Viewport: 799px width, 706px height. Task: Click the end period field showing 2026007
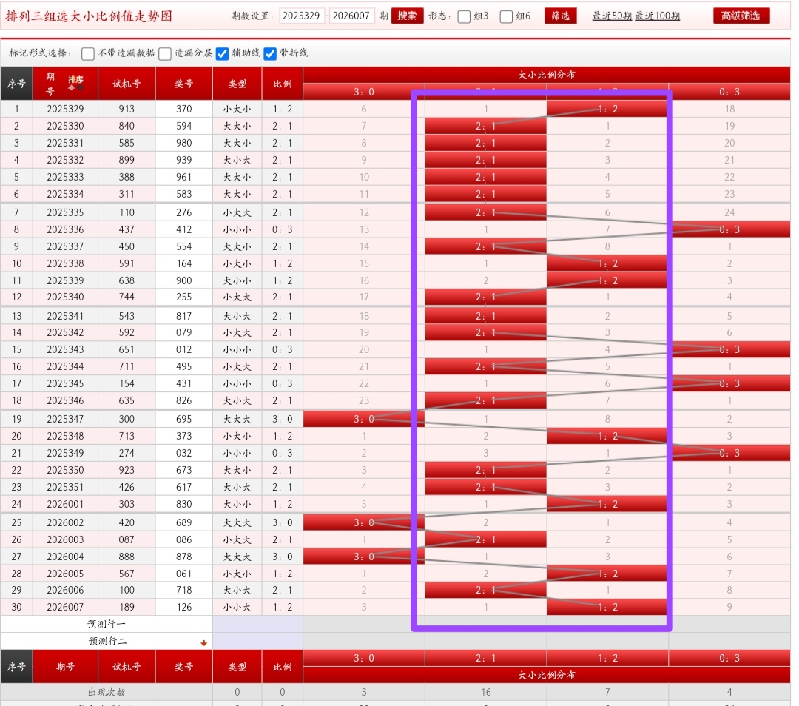click(351, 16)
